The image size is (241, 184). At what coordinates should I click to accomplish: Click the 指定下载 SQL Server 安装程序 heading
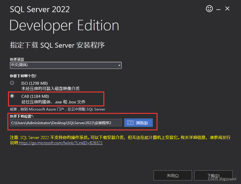(x=57, y=45)
